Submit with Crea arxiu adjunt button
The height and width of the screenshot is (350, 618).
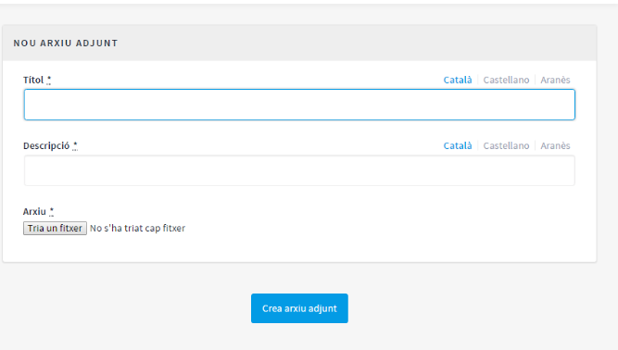pos(299,308)
